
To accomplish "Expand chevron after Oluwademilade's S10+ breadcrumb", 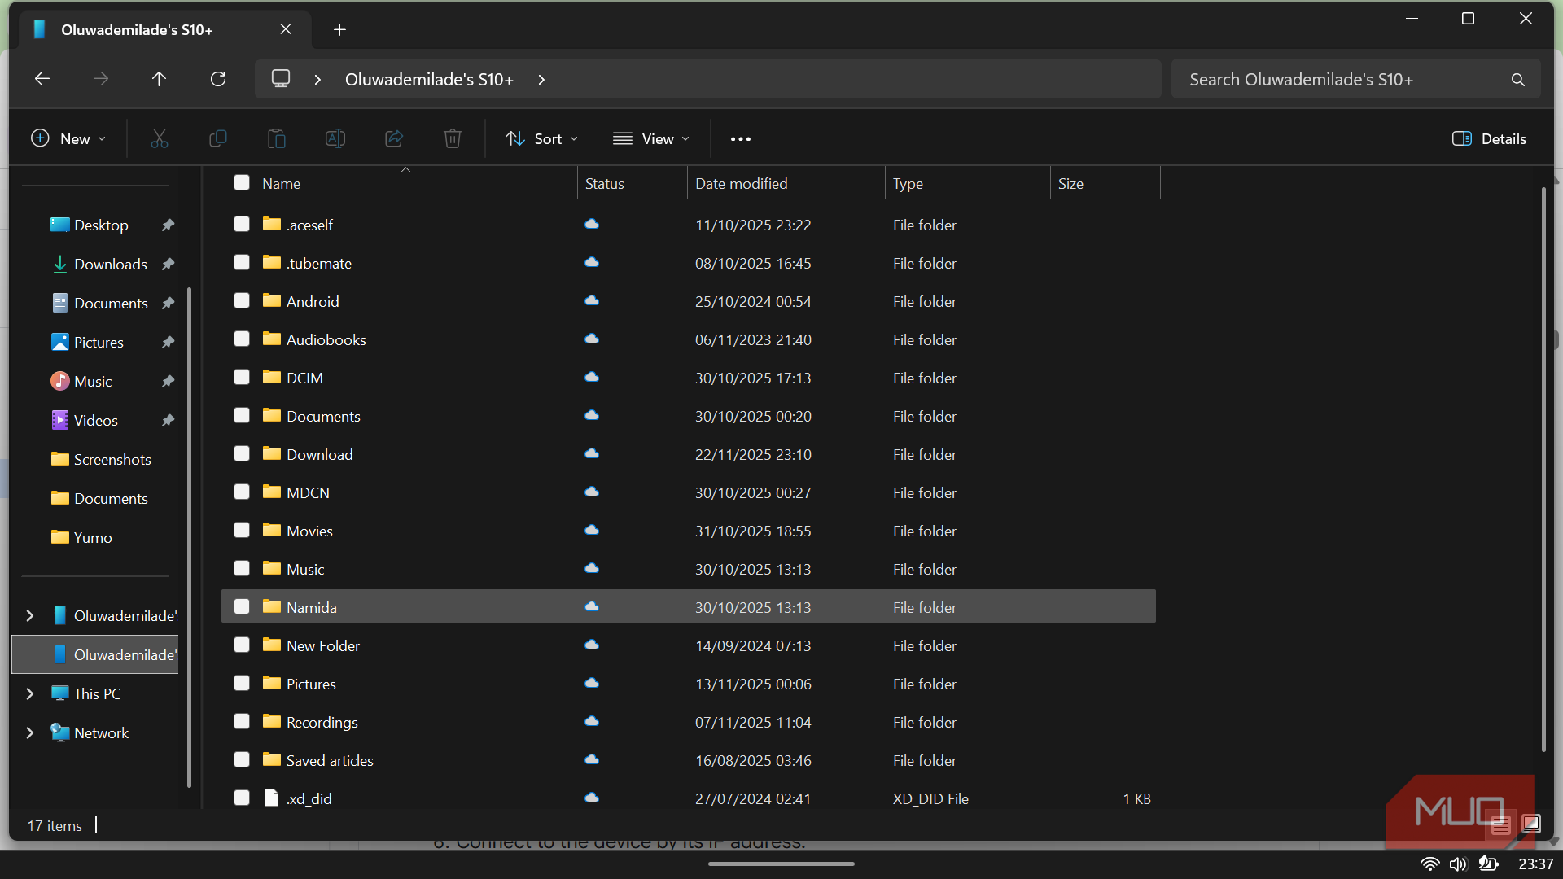I will [541, 80].
